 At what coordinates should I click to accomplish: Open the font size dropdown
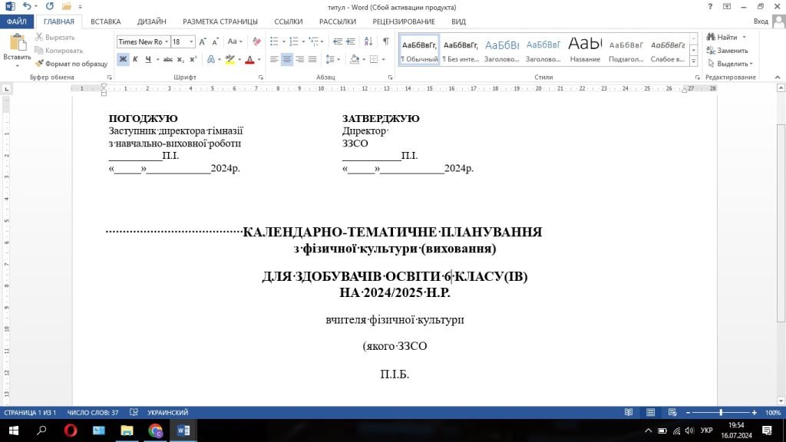(x=191, y=42)
